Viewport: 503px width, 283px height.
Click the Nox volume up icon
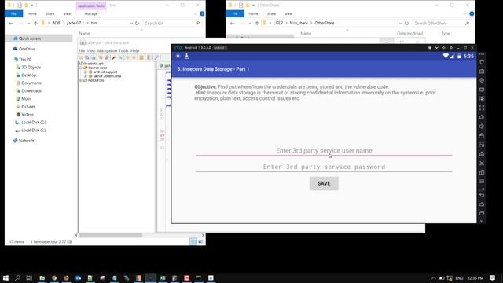pos(482,117)
